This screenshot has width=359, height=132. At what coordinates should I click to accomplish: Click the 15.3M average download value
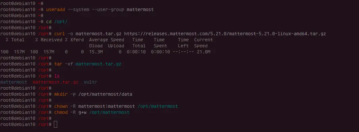[x=96, y=52]
